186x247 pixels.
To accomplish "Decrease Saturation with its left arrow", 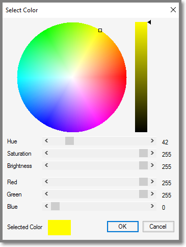I will coord(46,153).
